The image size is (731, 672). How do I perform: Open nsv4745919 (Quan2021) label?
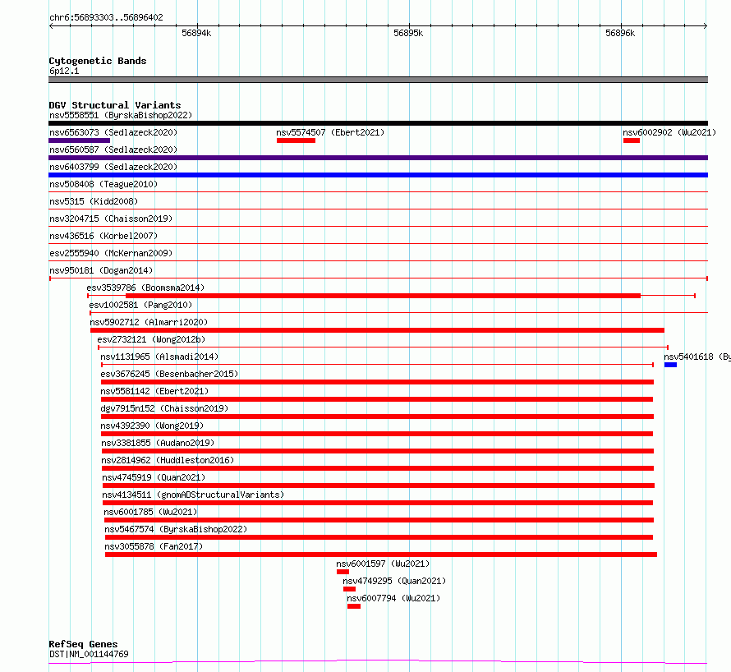coord(154,477)
